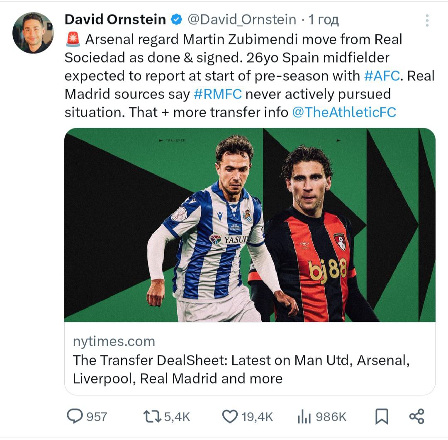
Task: Click the @David_Ornstein handle
Action: 242,19
